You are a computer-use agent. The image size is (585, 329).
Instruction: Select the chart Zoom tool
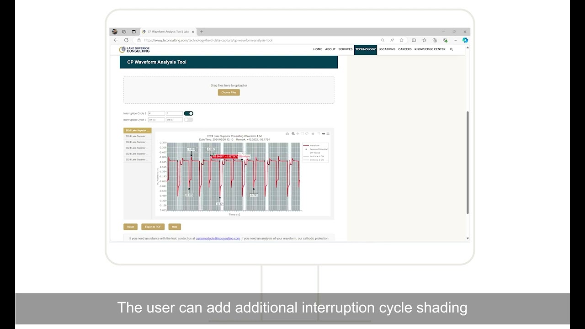pos(293,134)
